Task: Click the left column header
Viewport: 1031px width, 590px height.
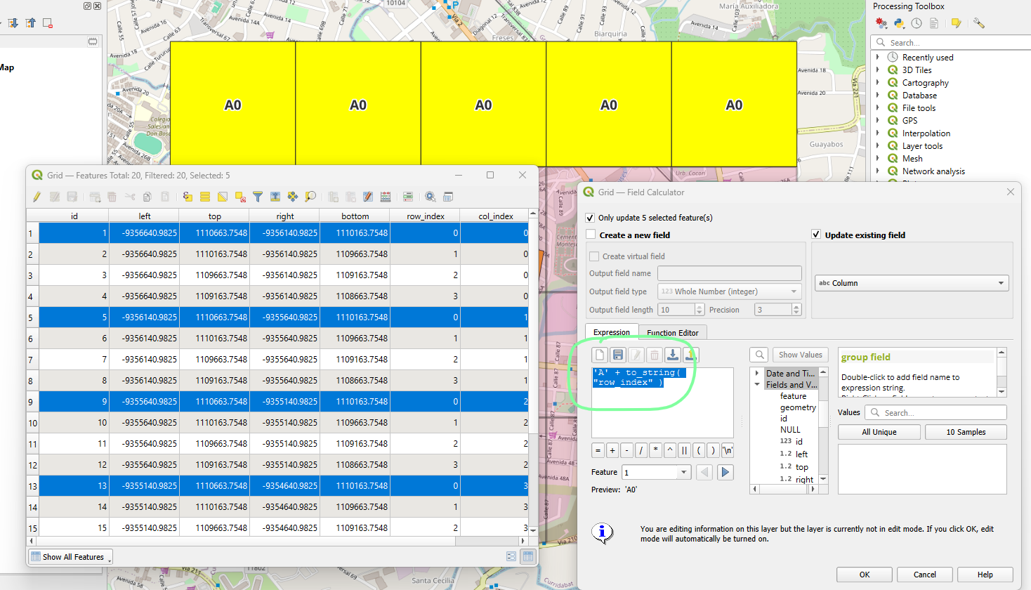Action: (x=144, y=216)
